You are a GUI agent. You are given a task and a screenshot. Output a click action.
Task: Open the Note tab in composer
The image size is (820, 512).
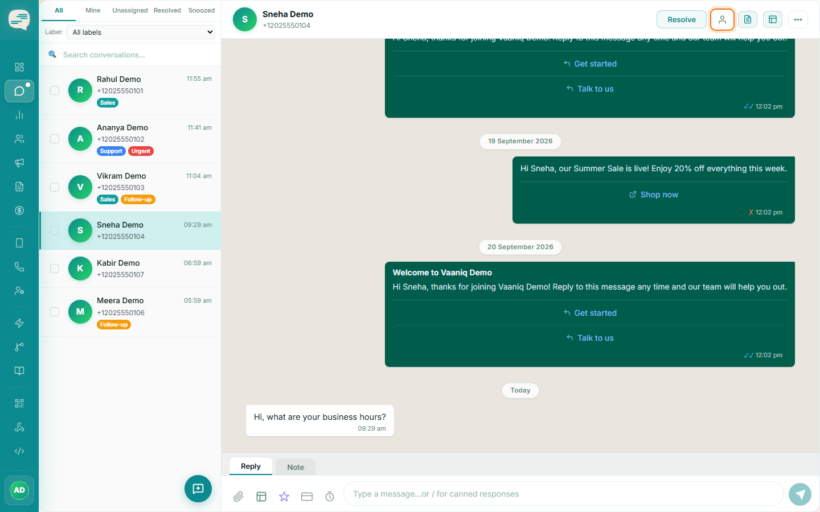296,467
